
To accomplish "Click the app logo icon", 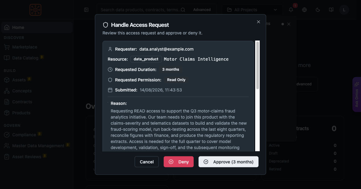I will tap(35, 10).
